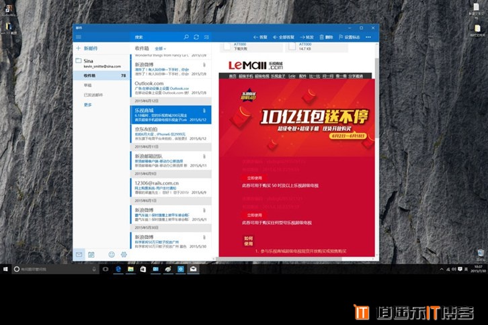Open the 新浪邮箱团队 email
This screenshot has width=488, height=325.
[x=171, y=160]
